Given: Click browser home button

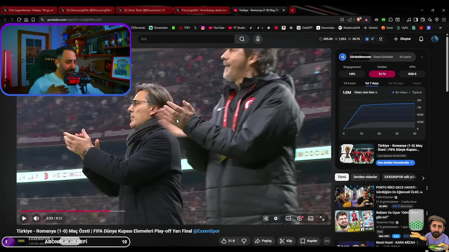Looking at the screenshot, I should tap(26, 20).
